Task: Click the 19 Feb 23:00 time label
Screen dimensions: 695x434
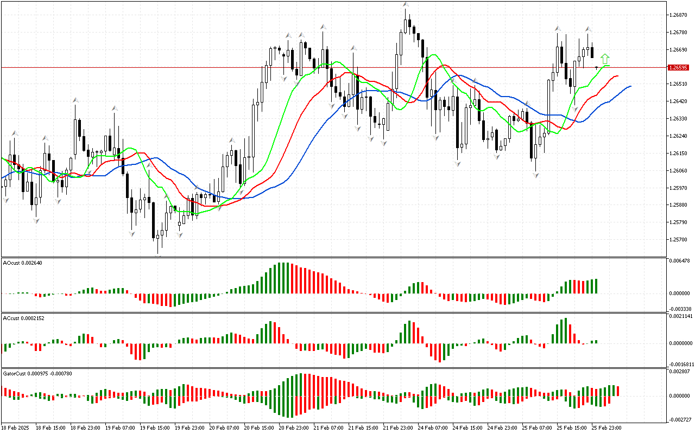Action: (189, 428)
